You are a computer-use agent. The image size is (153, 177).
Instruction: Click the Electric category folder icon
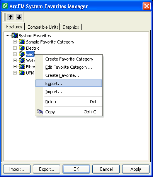click(22, 48)
